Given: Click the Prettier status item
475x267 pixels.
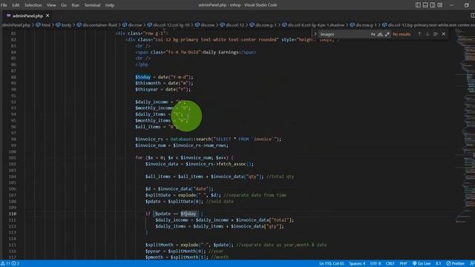Looking at the screenshot, I should click(x=455, y=264).
